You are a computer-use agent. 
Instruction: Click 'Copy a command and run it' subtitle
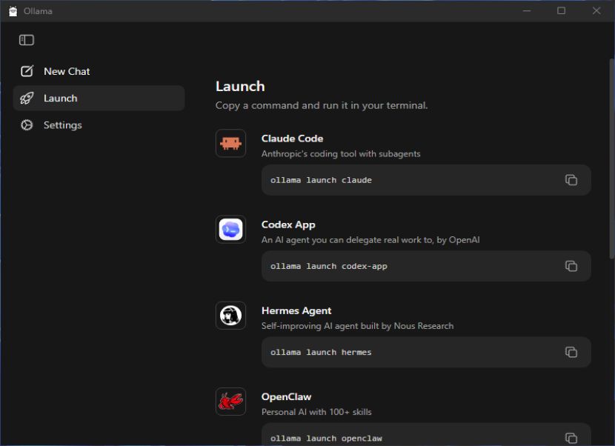(x=322, y=105)
